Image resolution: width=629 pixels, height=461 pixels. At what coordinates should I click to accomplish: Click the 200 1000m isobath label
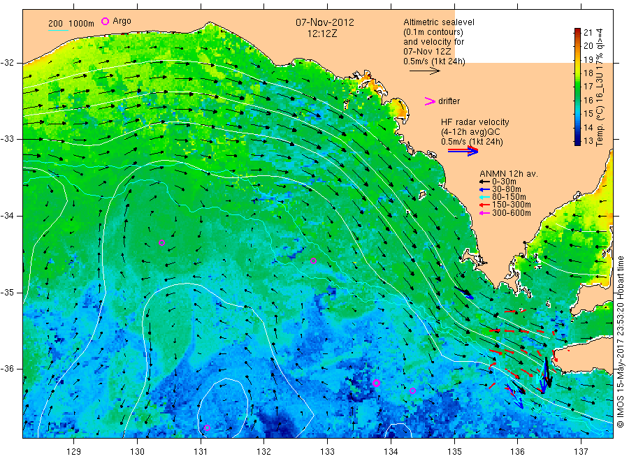click(x=71, y=24)
